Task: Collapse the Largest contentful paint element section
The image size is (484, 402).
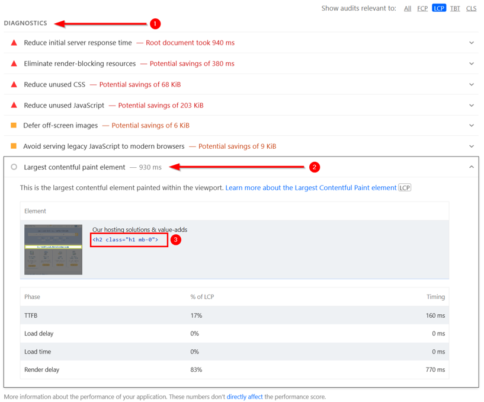Action: tap(472, 167)
